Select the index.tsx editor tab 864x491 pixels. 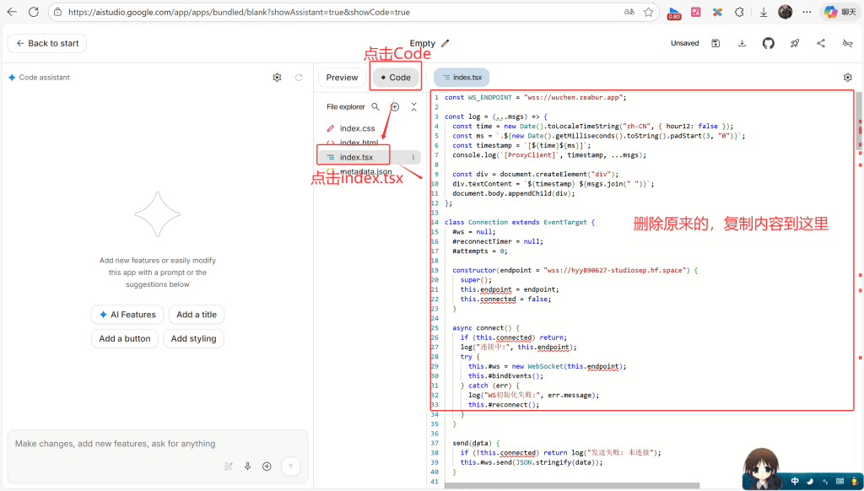[x=462, y=78]
